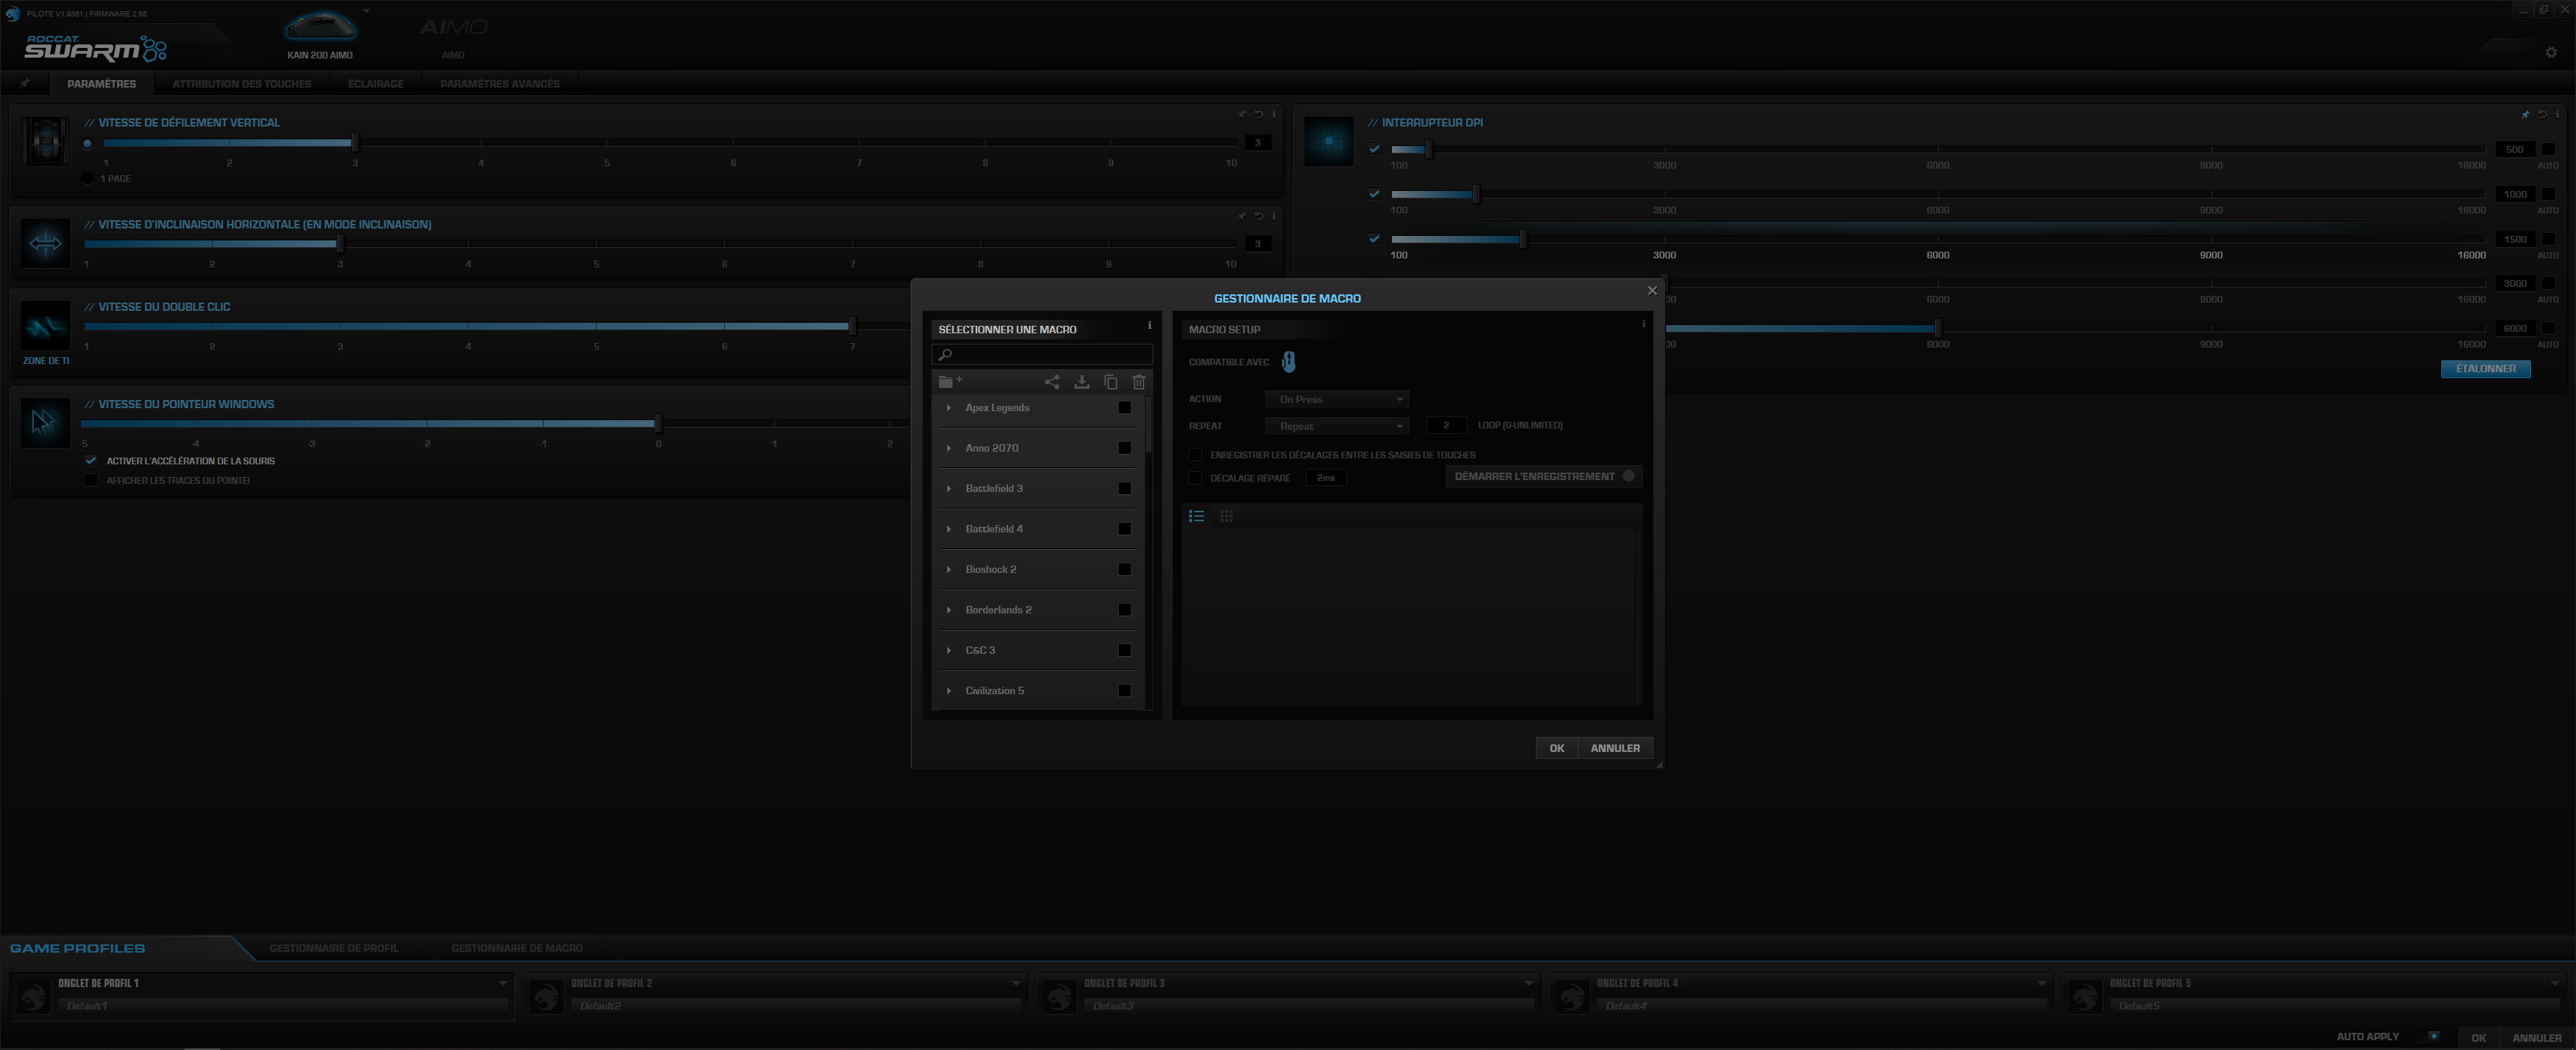
Task: Click the duplicate macro copy icon
Action: click(x=1110, y=381)
